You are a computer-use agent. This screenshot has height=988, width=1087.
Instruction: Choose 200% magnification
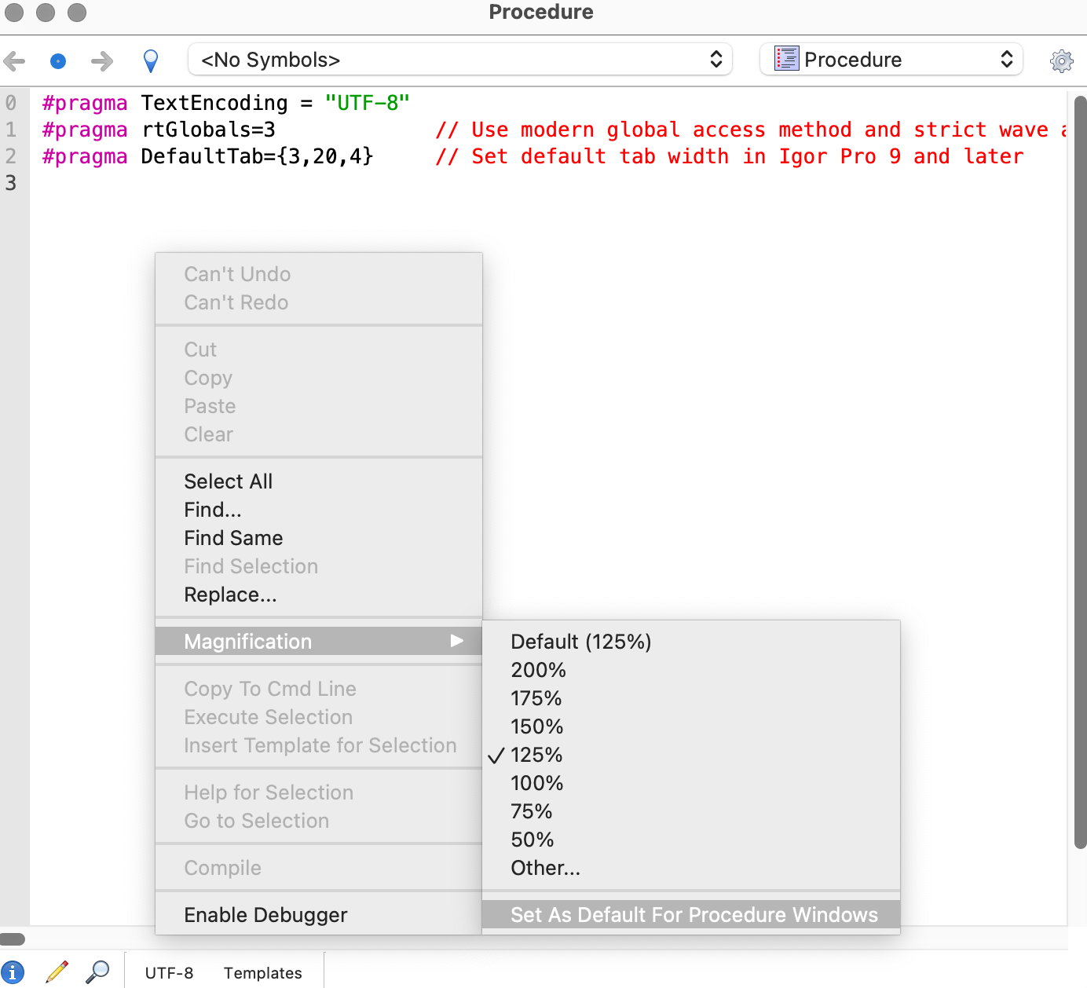pyautogui.click(x=538, y=670)
